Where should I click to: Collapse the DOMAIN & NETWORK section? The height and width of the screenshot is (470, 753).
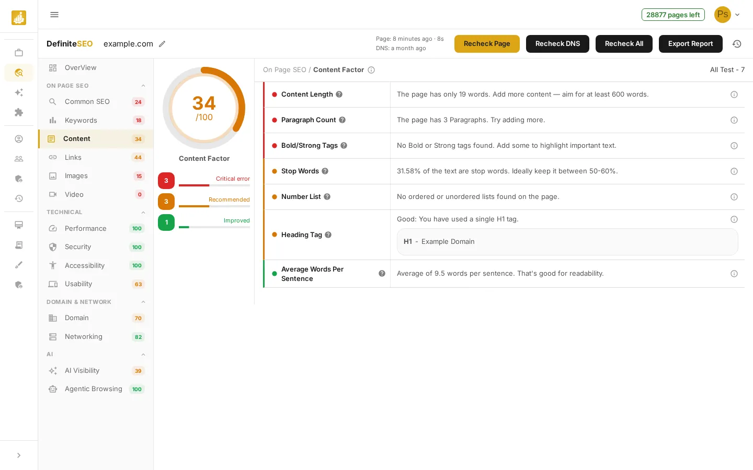tap(143, 302)
